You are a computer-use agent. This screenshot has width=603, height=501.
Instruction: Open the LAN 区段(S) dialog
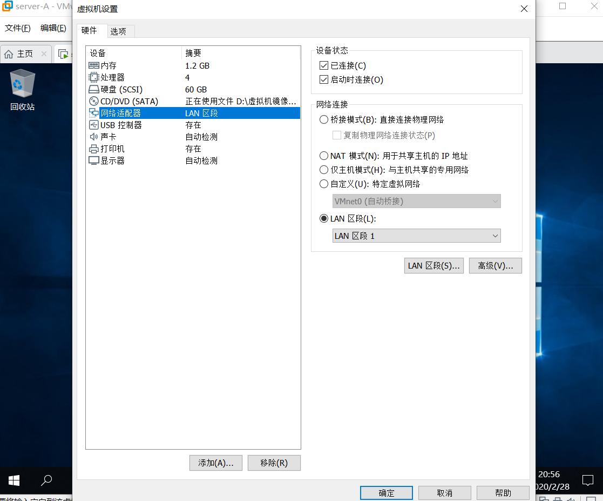click(433, 265)
